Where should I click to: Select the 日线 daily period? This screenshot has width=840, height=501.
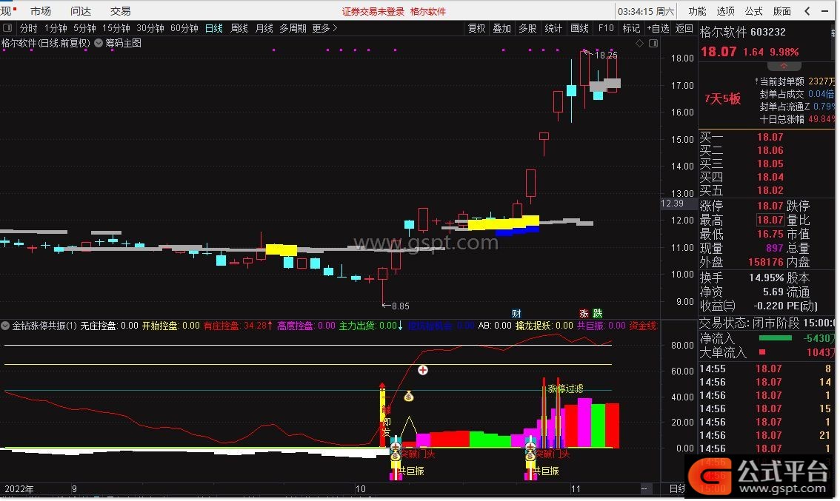[214, 28]
